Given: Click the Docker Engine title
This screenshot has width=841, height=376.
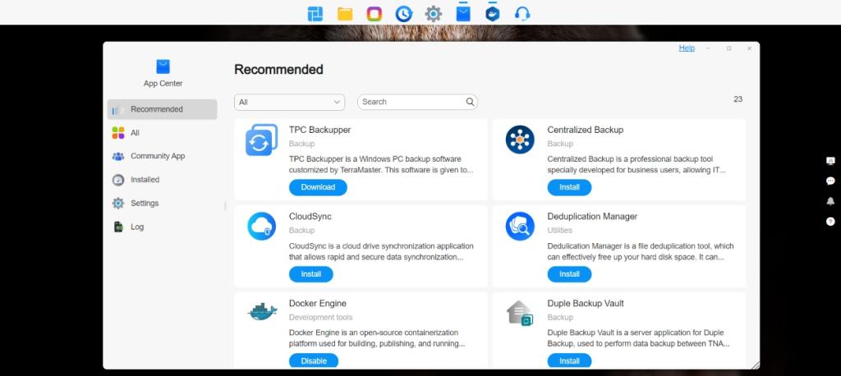Looking at the screenshot, I should coord(318,304).
